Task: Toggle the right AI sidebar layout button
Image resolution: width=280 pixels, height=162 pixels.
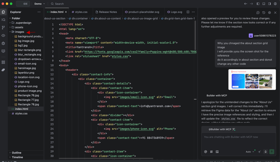Action: (269, 4)
